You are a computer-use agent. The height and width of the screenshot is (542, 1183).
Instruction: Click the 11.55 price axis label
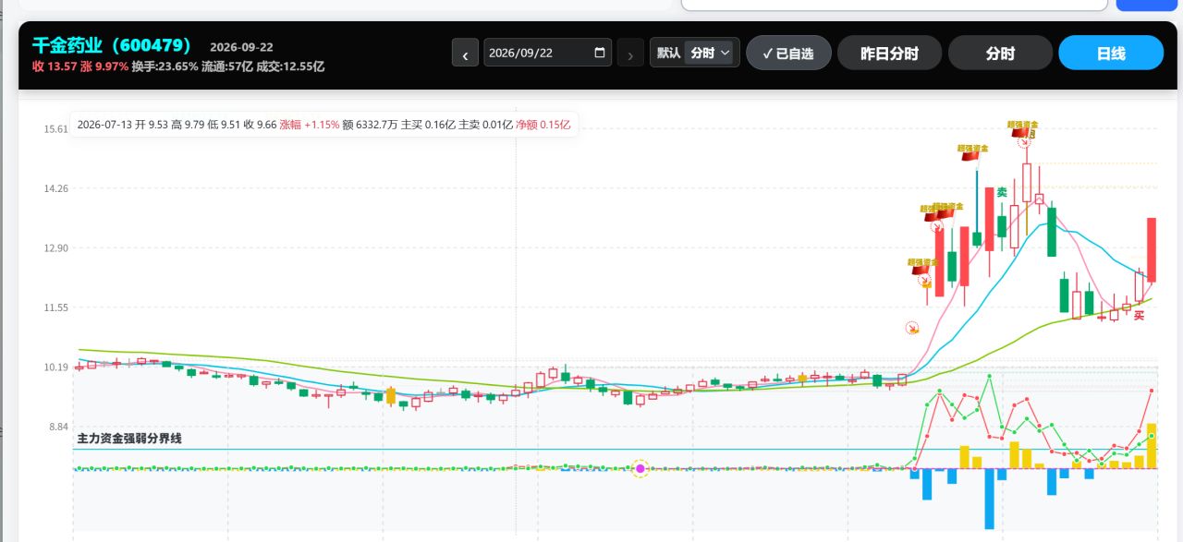(55, 307)
